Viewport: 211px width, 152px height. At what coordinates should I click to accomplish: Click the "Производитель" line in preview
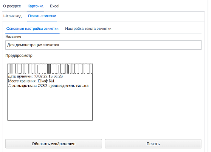pyautogui.click(x=48, y=86)
